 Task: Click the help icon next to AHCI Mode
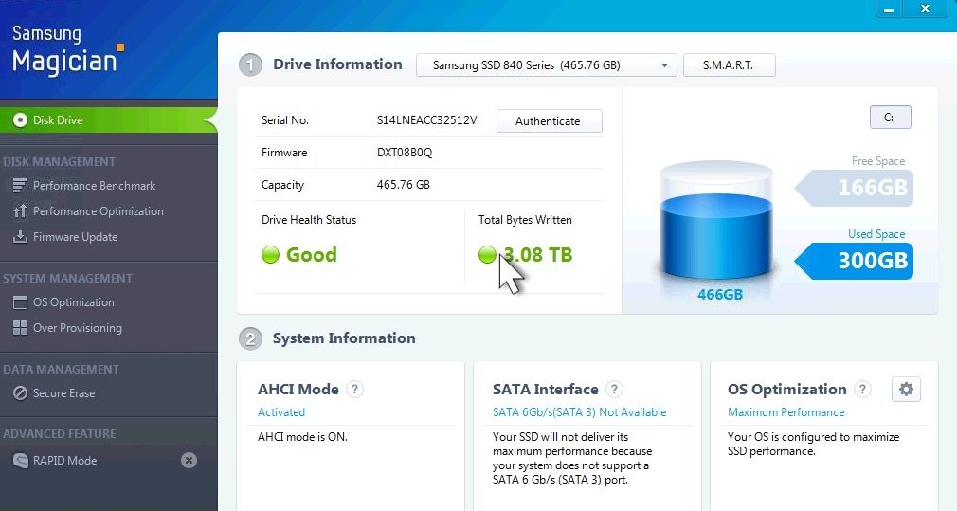click(354, 389)
